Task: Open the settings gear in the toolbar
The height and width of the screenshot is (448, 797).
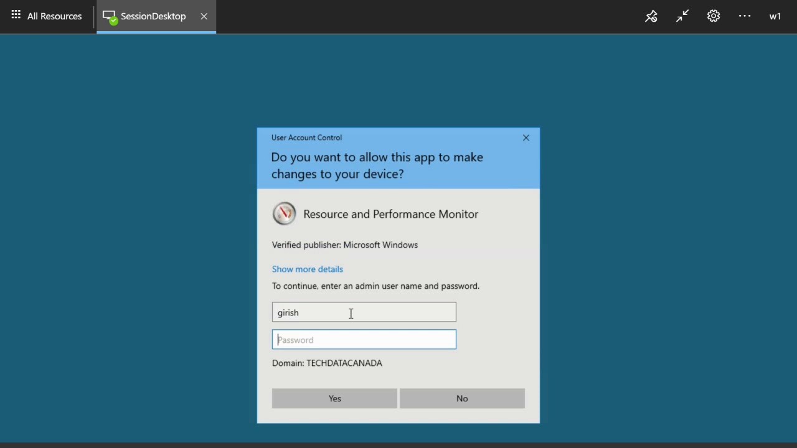Action: pos(714,16)
